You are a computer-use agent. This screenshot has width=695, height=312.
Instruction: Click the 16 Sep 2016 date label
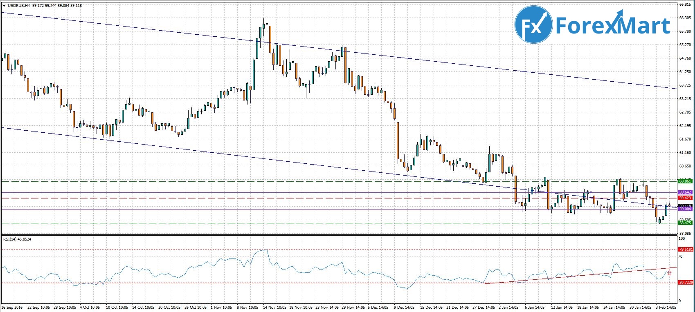click(12, 307)
